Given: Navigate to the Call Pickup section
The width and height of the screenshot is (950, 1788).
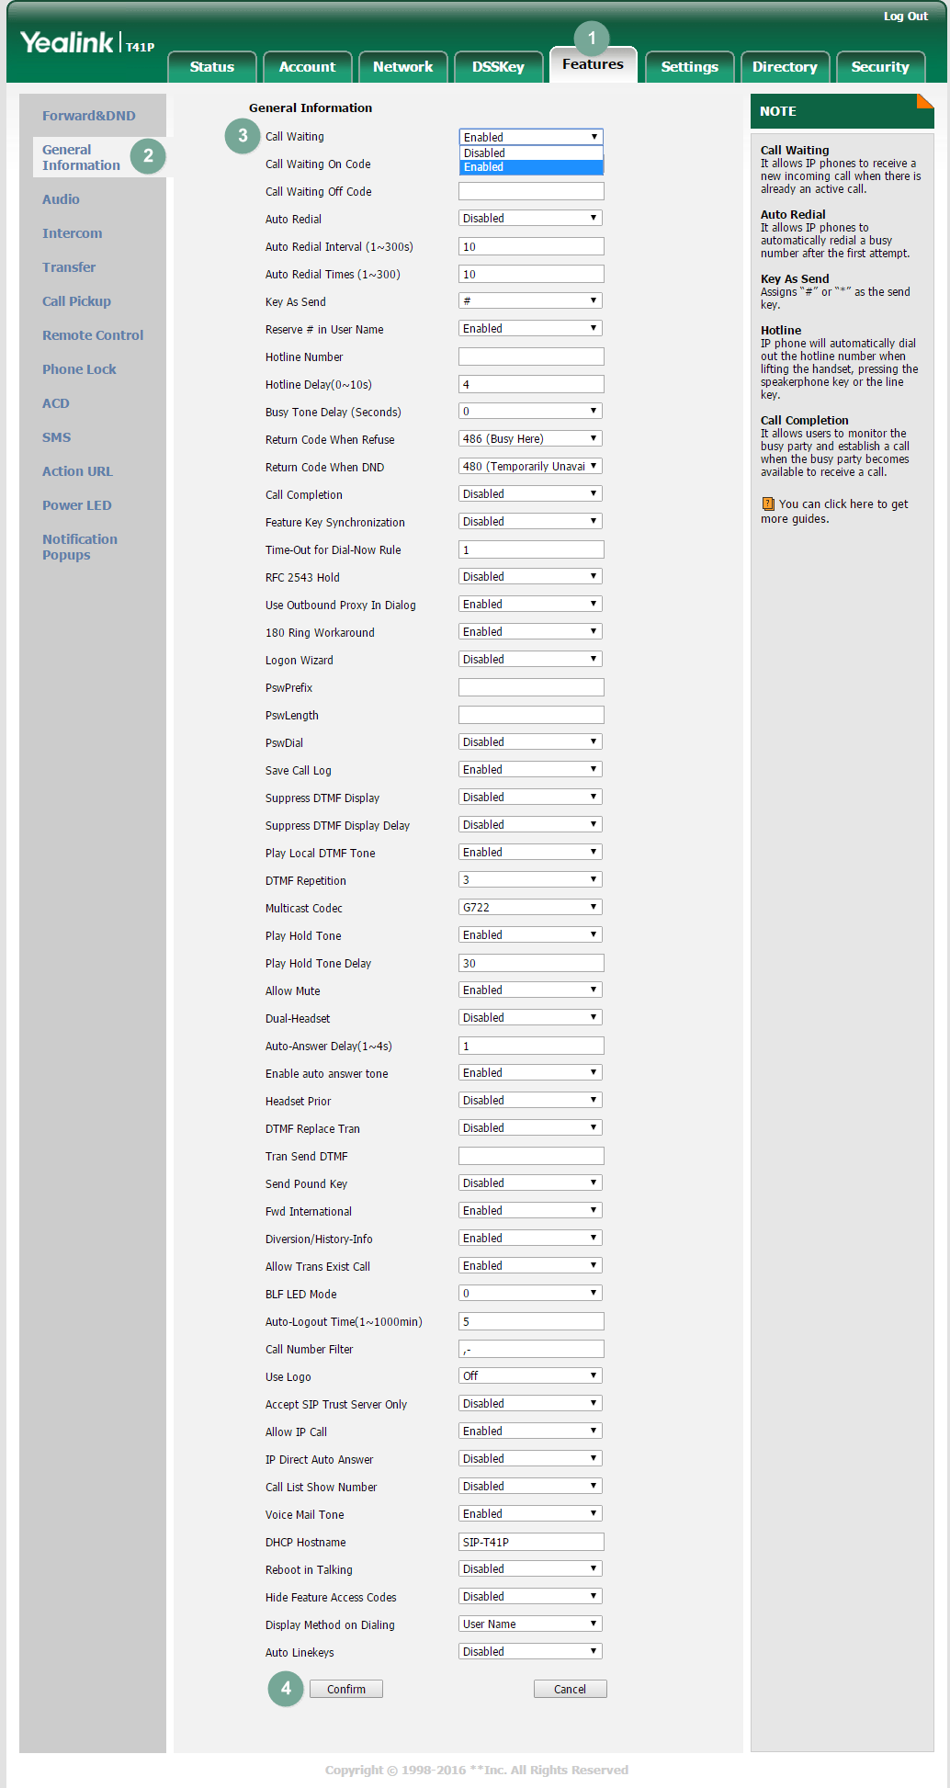Looking at the screenshot, I should pos(76,301).
